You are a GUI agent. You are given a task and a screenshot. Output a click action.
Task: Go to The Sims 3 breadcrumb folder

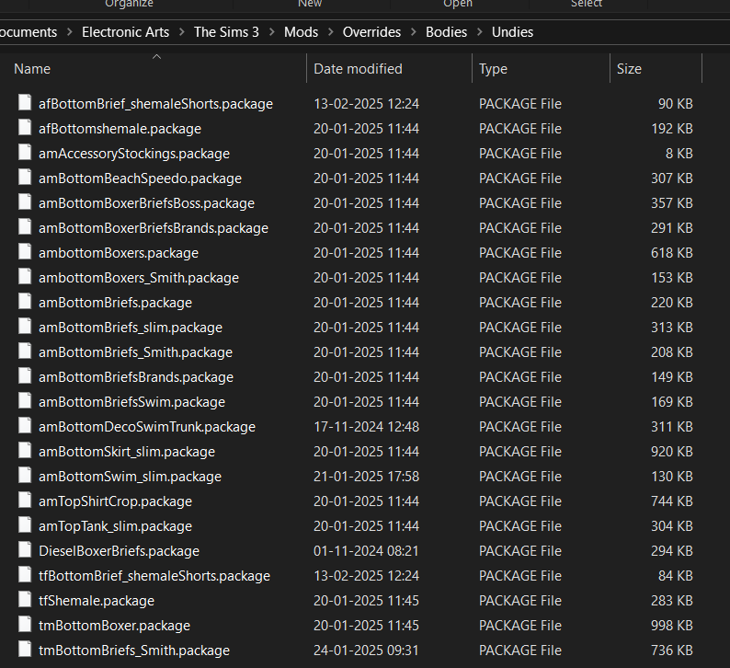point(226,32)
